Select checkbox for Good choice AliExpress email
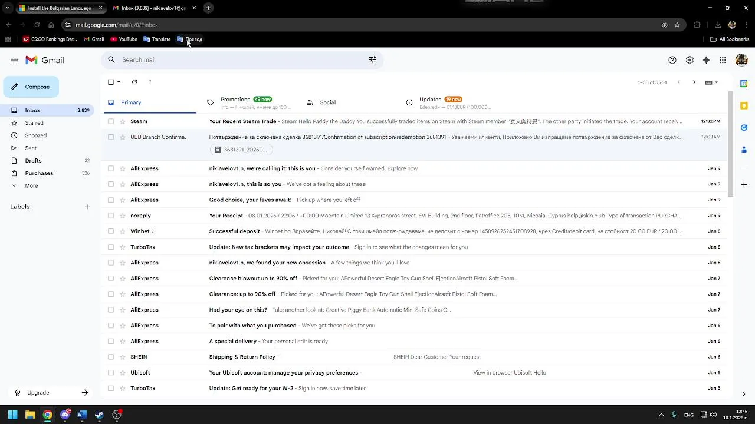 (111, 200)
